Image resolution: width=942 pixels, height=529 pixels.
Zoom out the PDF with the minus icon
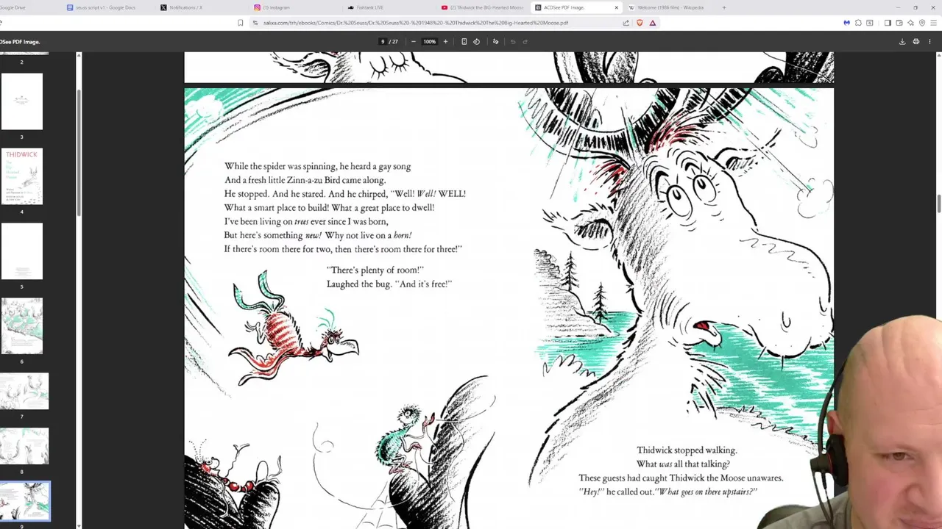tap(413, 42)
